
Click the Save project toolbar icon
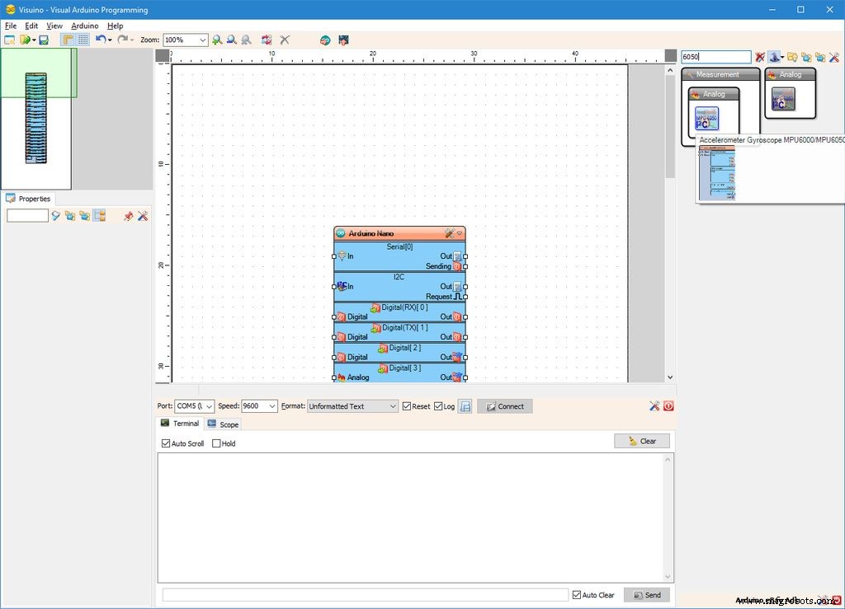[x=45, y=40]
